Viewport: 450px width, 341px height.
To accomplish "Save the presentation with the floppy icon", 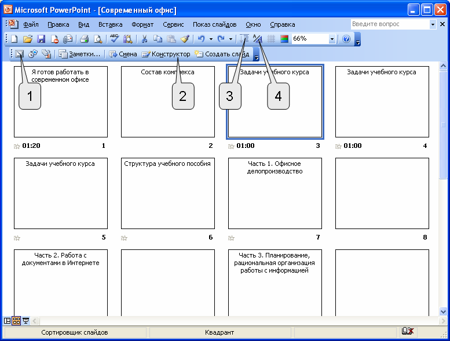I will 41,38.
